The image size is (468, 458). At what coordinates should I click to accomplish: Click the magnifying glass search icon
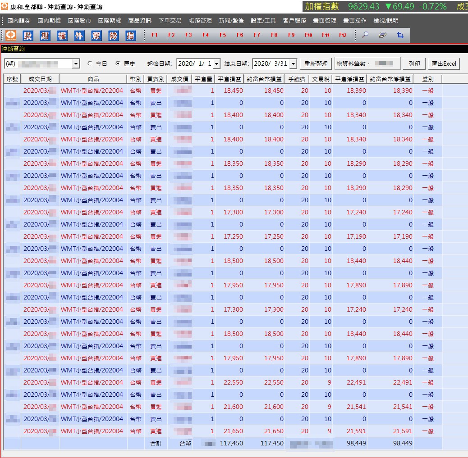365,35
